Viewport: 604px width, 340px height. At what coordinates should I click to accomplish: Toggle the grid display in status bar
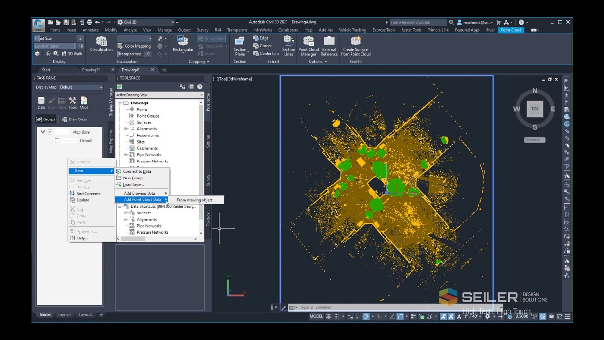(x=329, y=316)
